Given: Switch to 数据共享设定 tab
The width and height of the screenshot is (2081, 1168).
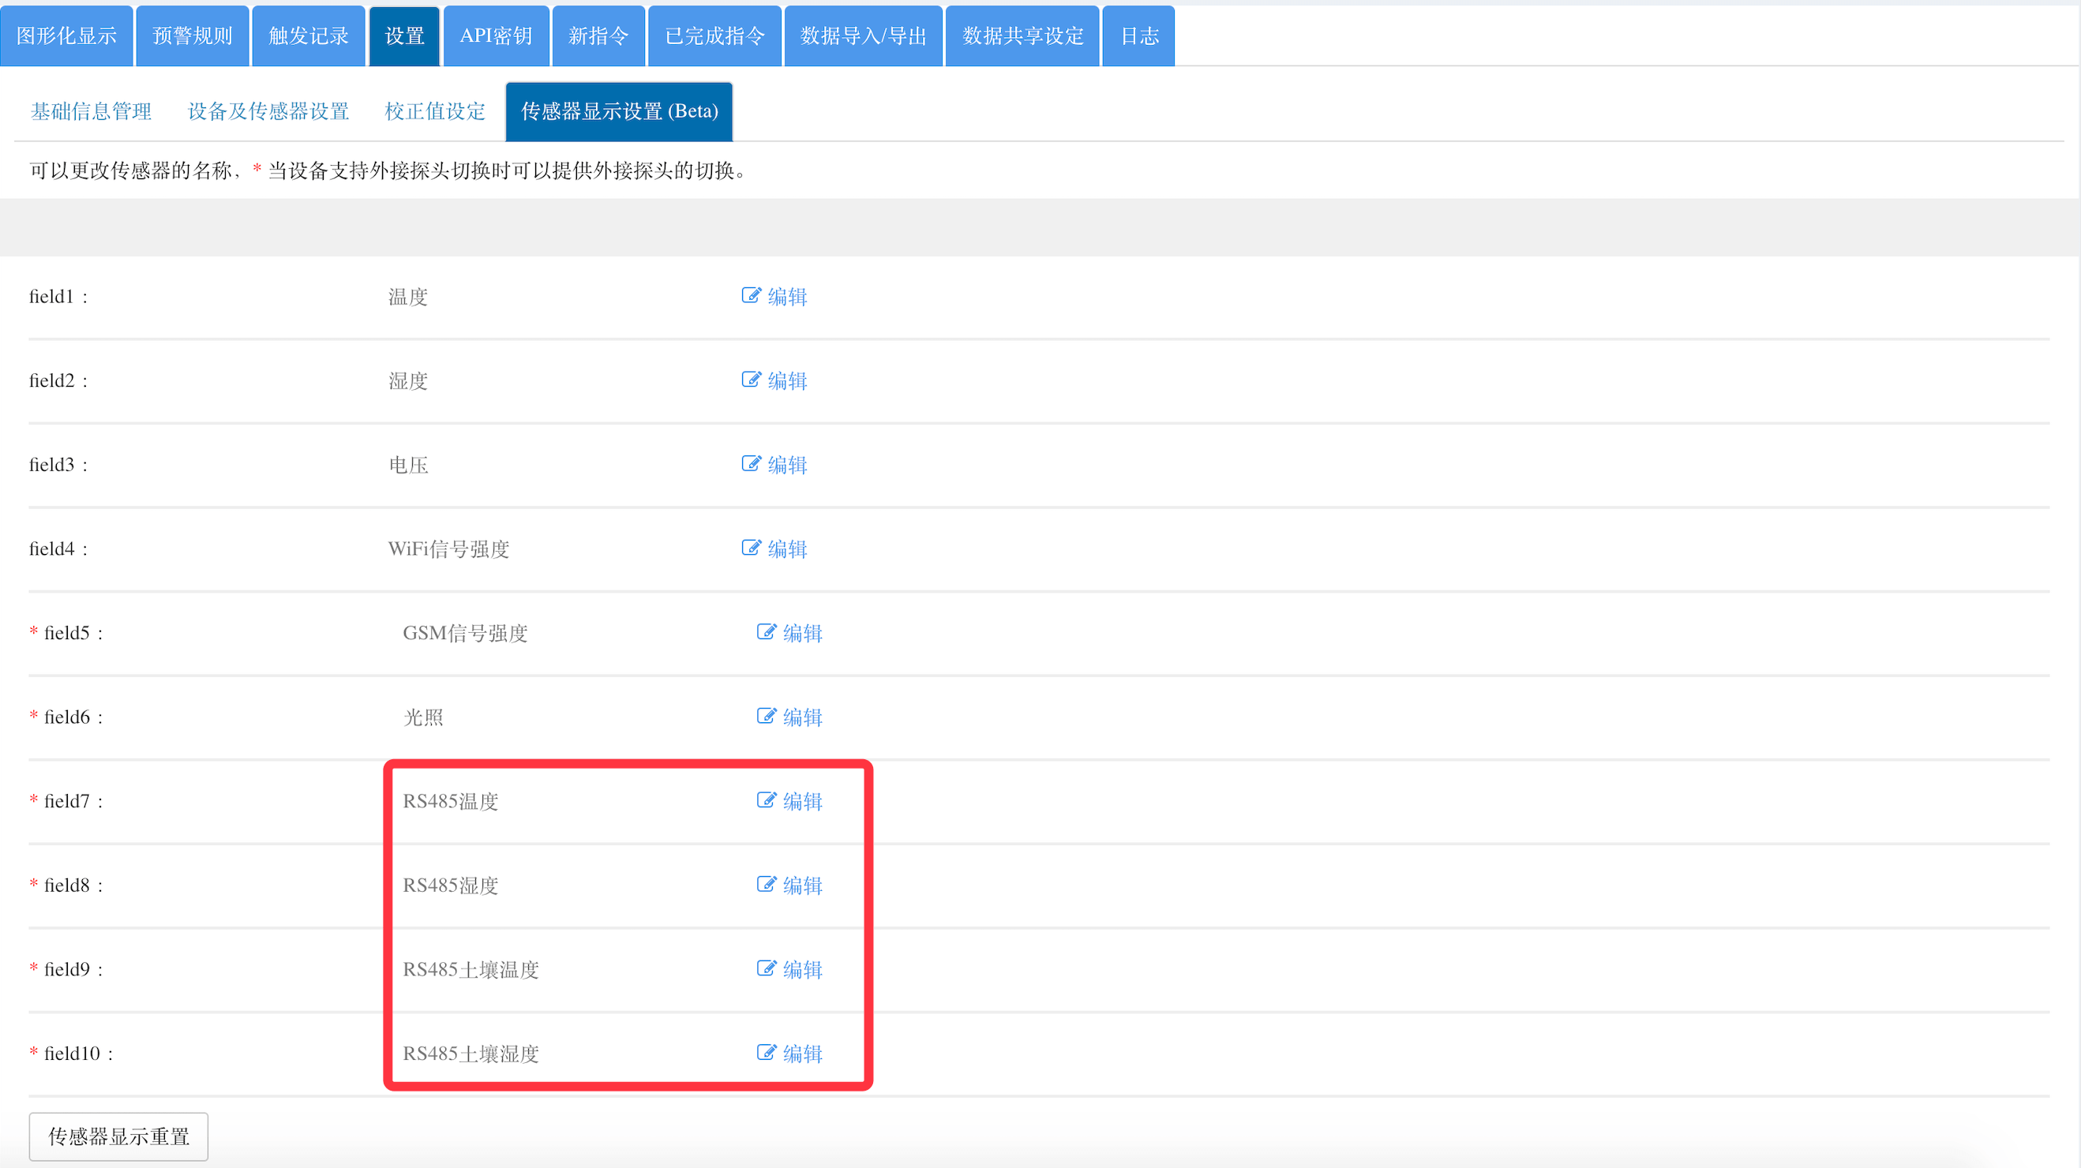Looking at the screenshot, I should pyautogui.click(x=1022, y=36).
